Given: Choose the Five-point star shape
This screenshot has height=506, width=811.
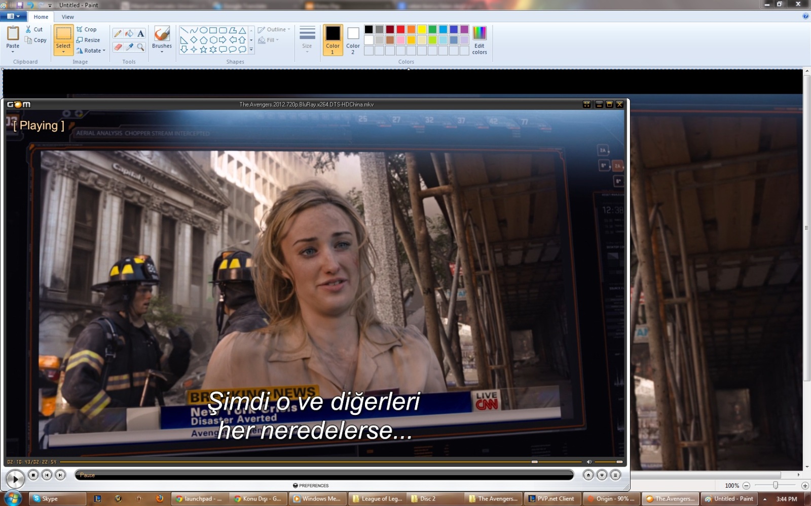Looking at the screenshot, I should (x=203, y=50).
